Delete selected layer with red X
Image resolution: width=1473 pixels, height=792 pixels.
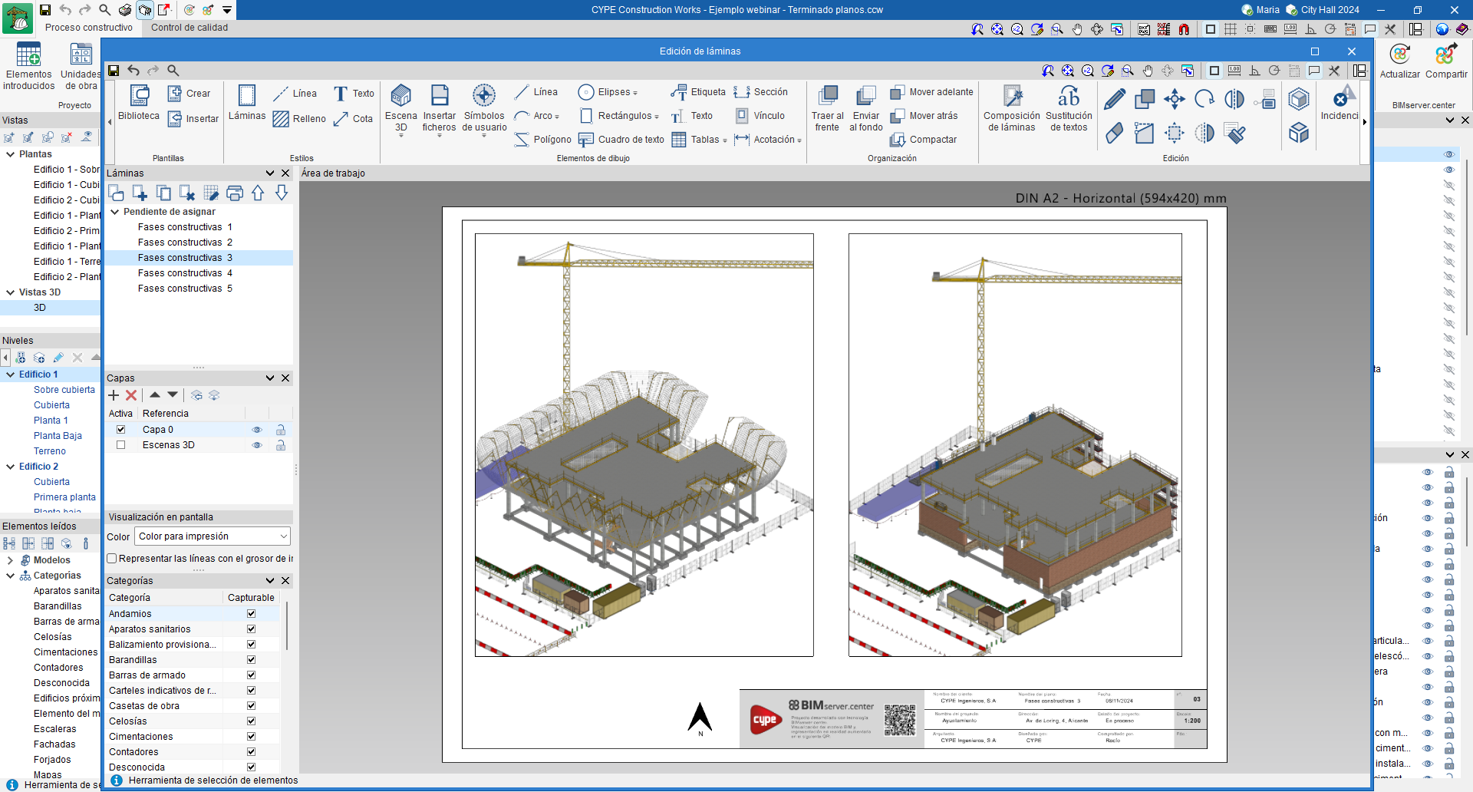[131, 395]
